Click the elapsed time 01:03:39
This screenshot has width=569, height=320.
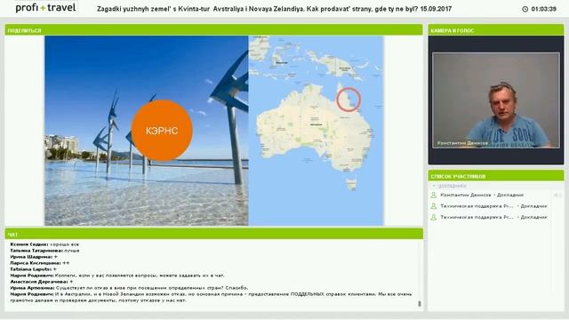pos(543,9)
